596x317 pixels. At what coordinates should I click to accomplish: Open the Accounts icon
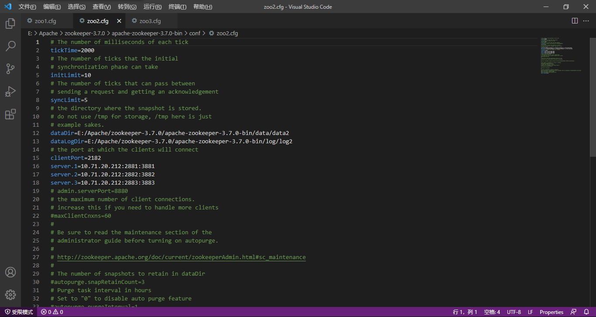[x=10, y=272]
